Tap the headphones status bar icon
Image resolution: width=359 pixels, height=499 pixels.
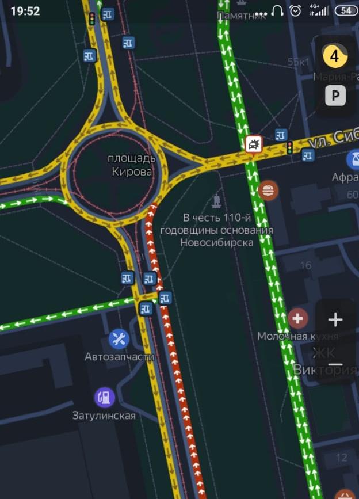277,10
